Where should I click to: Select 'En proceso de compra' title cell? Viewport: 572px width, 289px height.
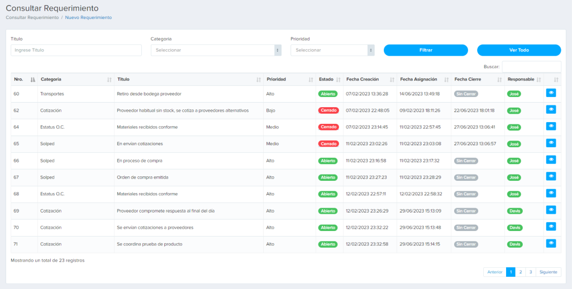point(139,161)
